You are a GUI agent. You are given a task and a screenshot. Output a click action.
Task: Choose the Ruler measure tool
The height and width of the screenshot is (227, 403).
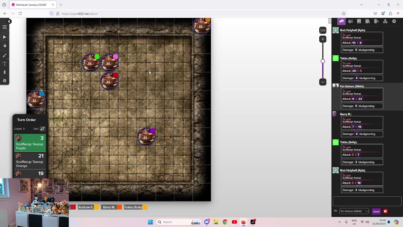tap(5, 72)
